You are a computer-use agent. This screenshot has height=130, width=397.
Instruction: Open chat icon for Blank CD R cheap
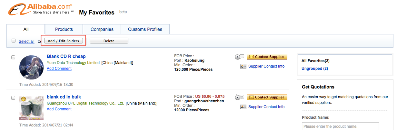tap(240, 57)
